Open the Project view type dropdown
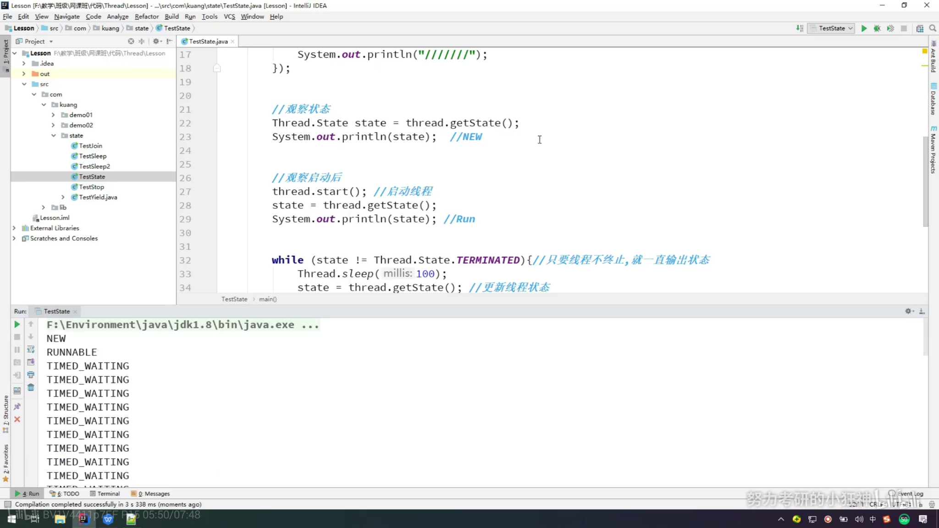This screenshot has width=939, height=528. (35, 41)
